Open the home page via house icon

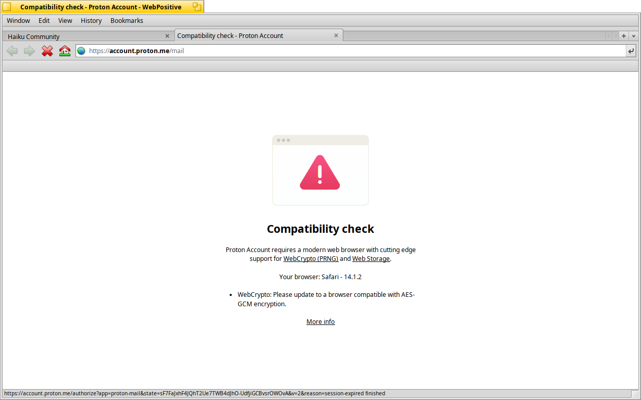click(x=65, y=51)
